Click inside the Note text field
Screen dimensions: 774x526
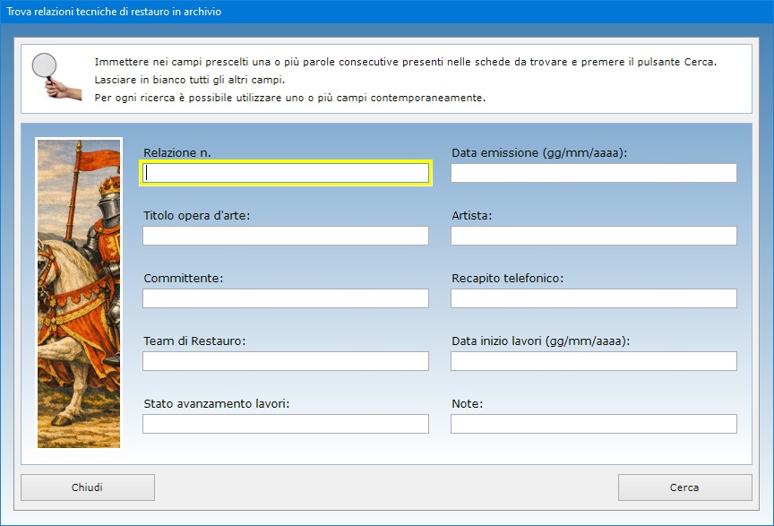pyautogui.click(x=593, y=424)
